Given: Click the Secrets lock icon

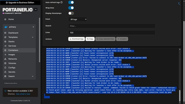Looking at the screenshot, I should (5, 72).
